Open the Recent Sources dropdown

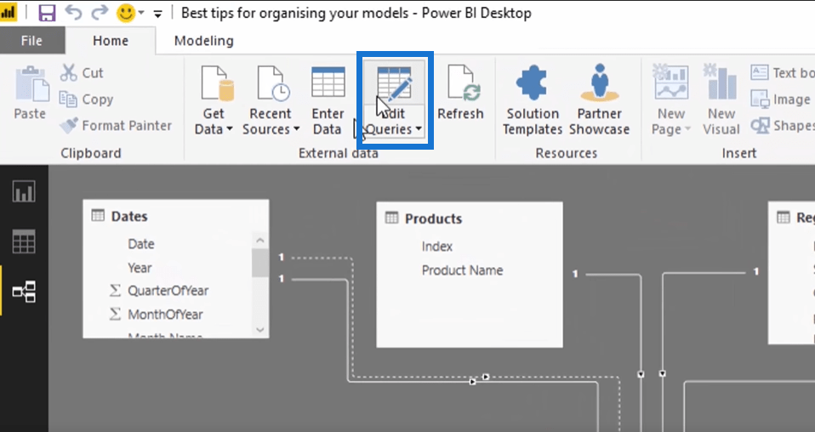[x=271, y=100]
